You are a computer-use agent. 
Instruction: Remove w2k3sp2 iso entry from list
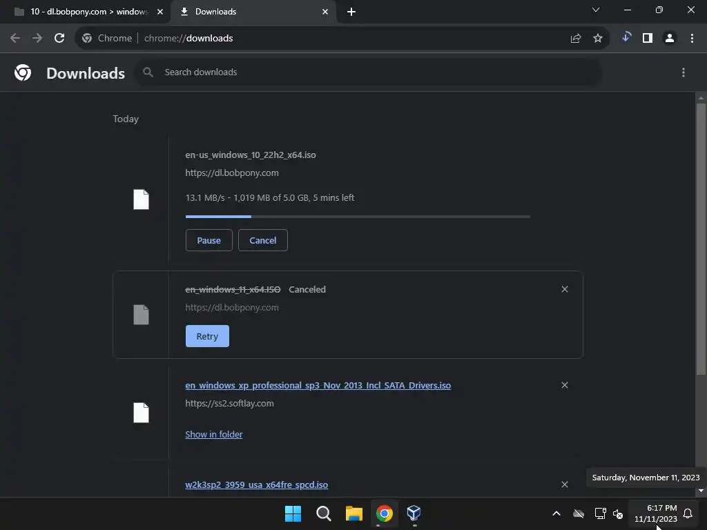(x=565, y=484)
